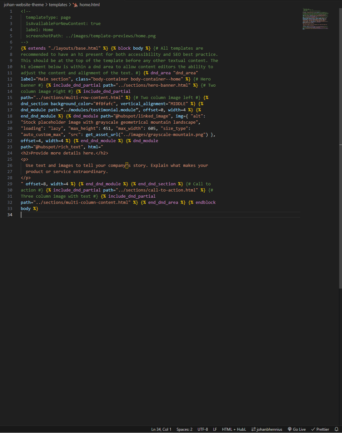Click the minimap preview in top-right corner
The width and height of the screenshot is (342, 433).
(x=315, y=19)
